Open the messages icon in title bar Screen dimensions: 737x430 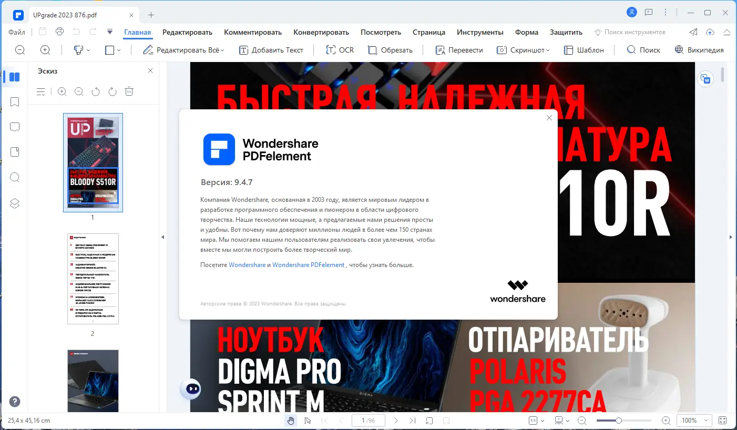pyautogui.click(x=649, y=12)
